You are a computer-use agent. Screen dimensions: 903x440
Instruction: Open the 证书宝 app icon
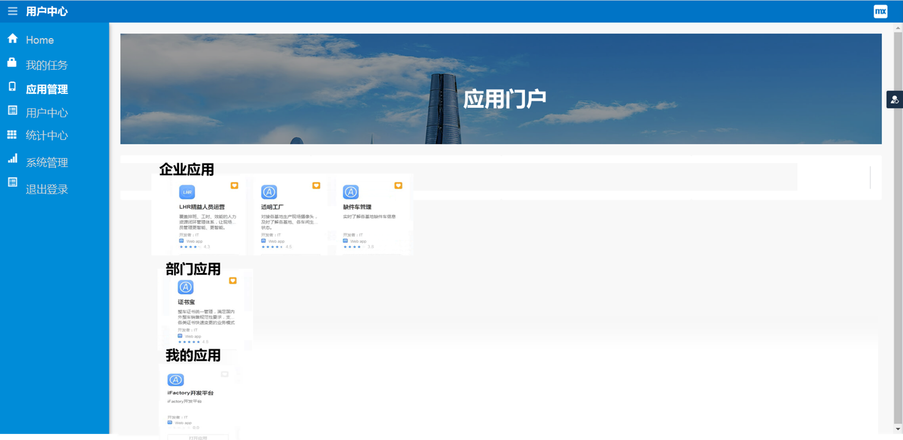185,287
